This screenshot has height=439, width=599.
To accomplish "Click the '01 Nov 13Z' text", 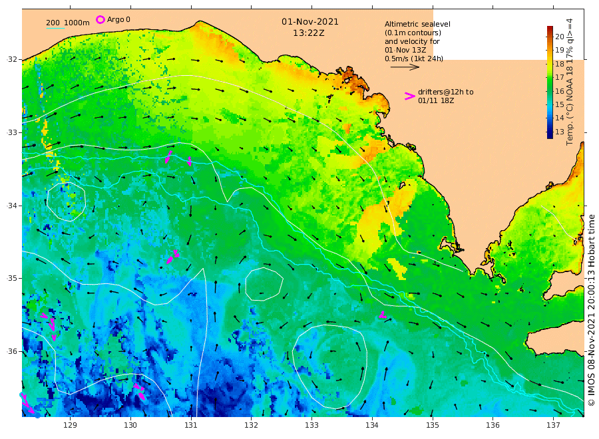I will coord(405,50).
